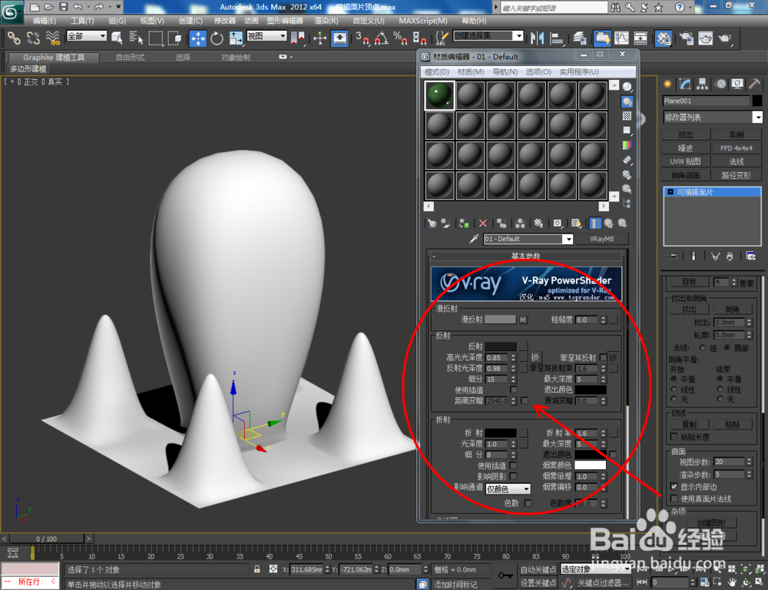The height and width of the screenshot is (590, 768).
Task: Click Assign Material to Selection icon
Action: pyautogui.click(x=464, y=224)
